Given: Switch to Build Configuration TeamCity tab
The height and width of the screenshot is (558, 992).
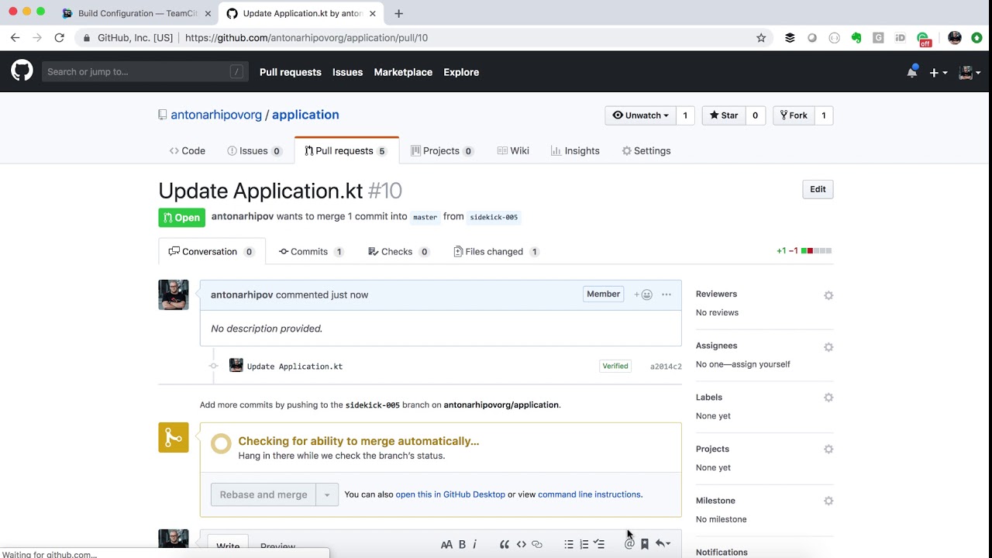Looking at the screenshot, I should (x=137, y=13).
